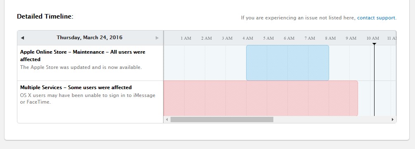Click the Detailed Timeline heading
This screenshot has height=149, width=415.
(45, 17)
